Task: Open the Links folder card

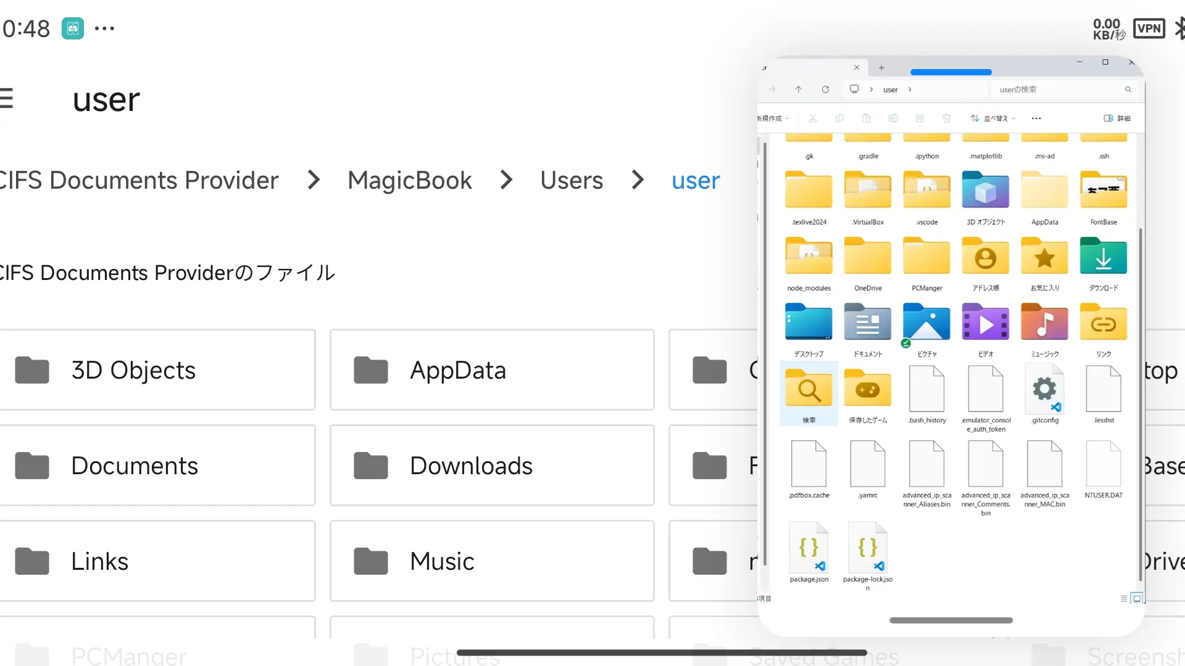Action: tap(157, 561)
